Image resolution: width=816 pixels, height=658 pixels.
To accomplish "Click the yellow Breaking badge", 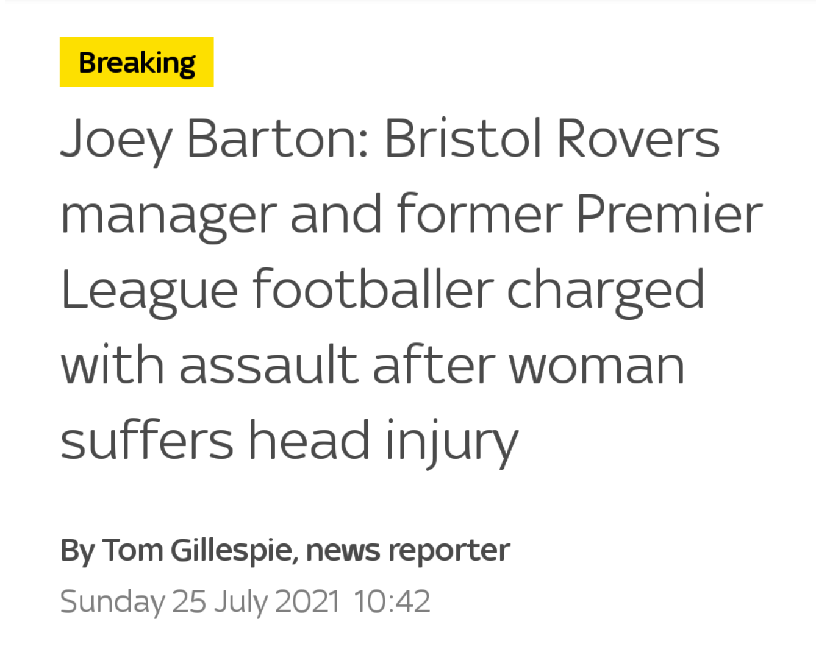I will 137,62.
